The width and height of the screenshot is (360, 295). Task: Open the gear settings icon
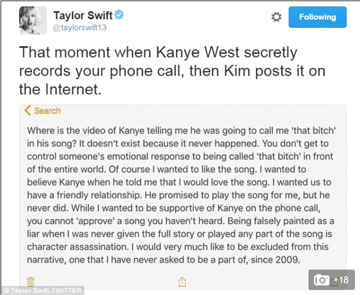[276, 17]
